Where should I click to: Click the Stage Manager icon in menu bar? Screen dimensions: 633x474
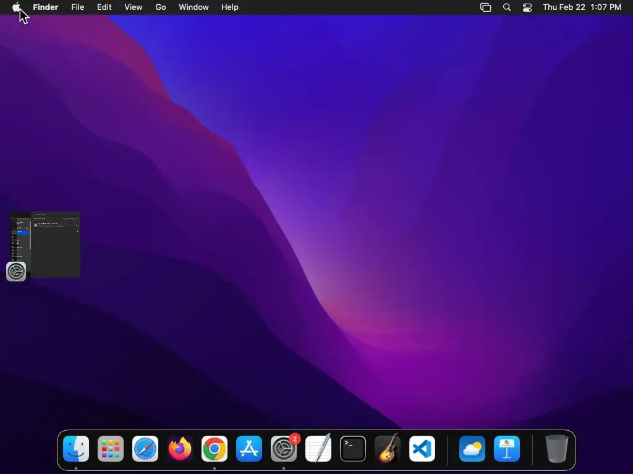(x=486, y=7)
